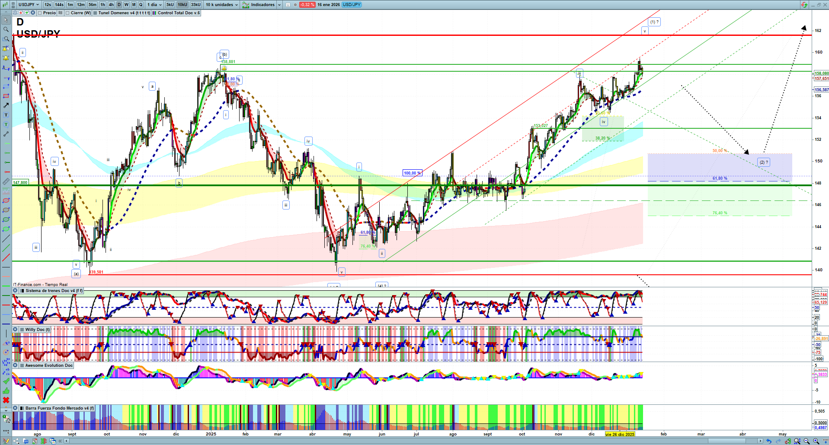Image resolution: width=829 pixels, height=445 pixels.
Task: Expand the Indicadores dropdown arrow
Action: 279,5
